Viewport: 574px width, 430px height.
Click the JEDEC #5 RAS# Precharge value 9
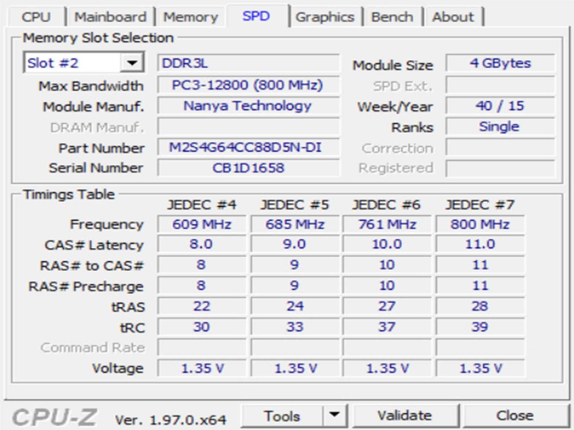pyautogui.click(x=295, y=286)
